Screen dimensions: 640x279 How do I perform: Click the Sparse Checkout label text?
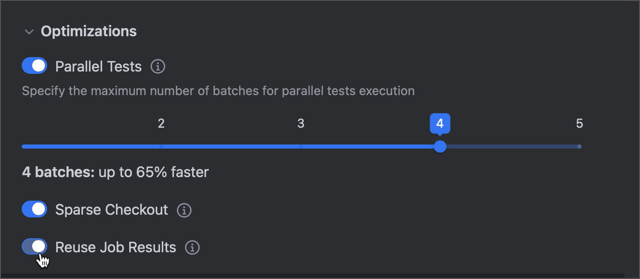point(111,209)
